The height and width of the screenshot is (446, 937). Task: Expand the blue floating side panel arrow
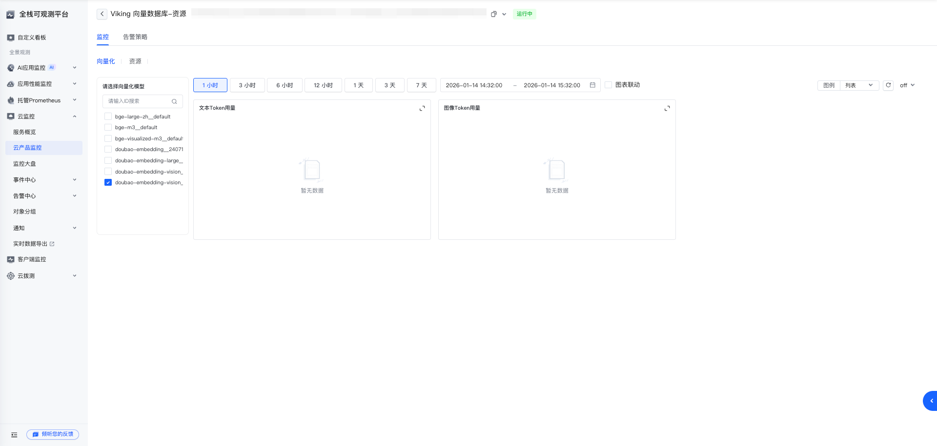pos(931,401)
